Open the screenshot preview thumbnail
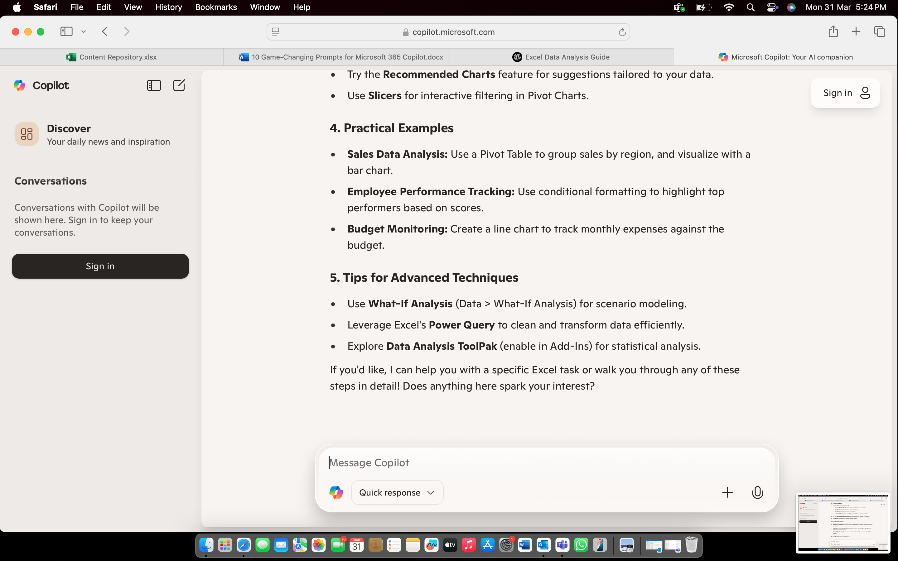Image resolution: width=898 pixels, height=561 pixels. (843, 522)
